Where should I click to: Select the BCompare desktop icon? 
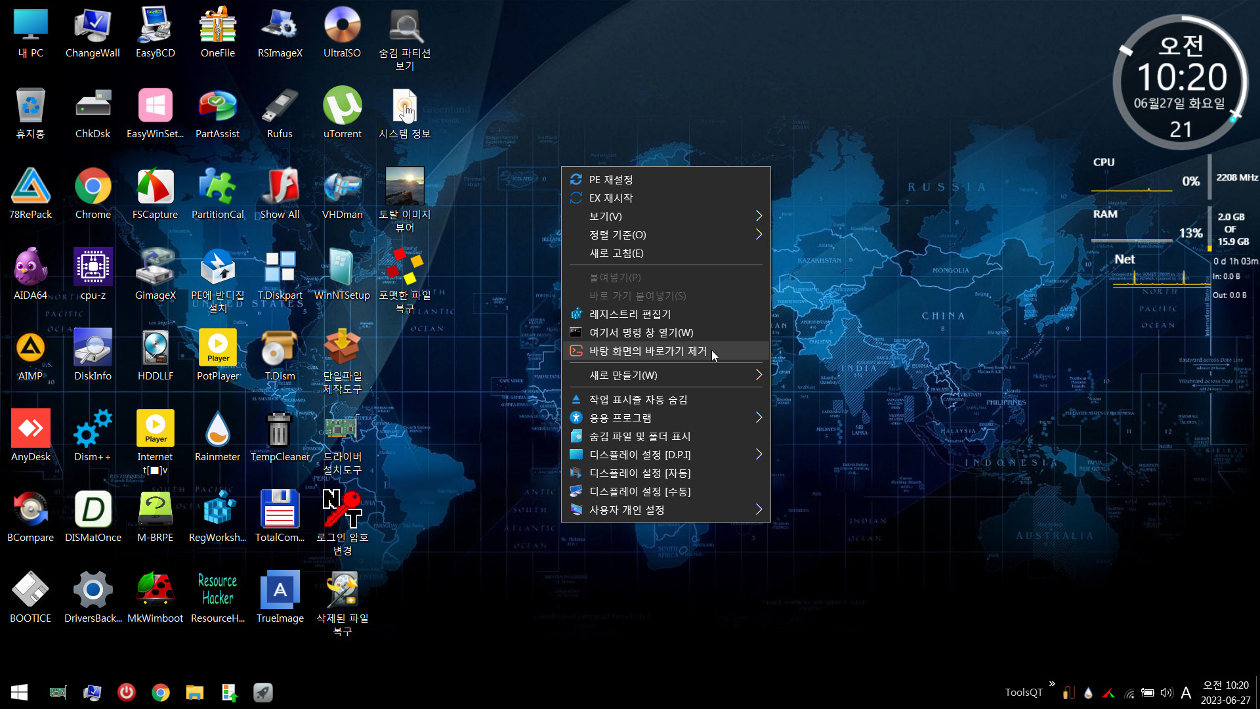(30, 517)
